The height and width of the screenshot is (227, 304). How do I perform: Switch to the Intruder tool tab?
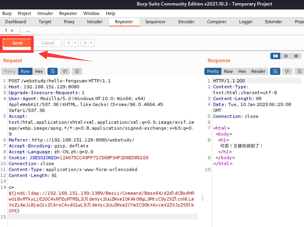pyautogui.click(x=95, y=22)
